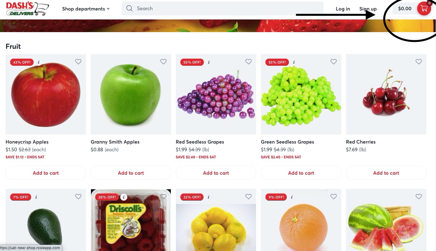Click the Dash's Delivers logo
The height and width of the screenshot is (251, 436).
[x=27, y=9]
